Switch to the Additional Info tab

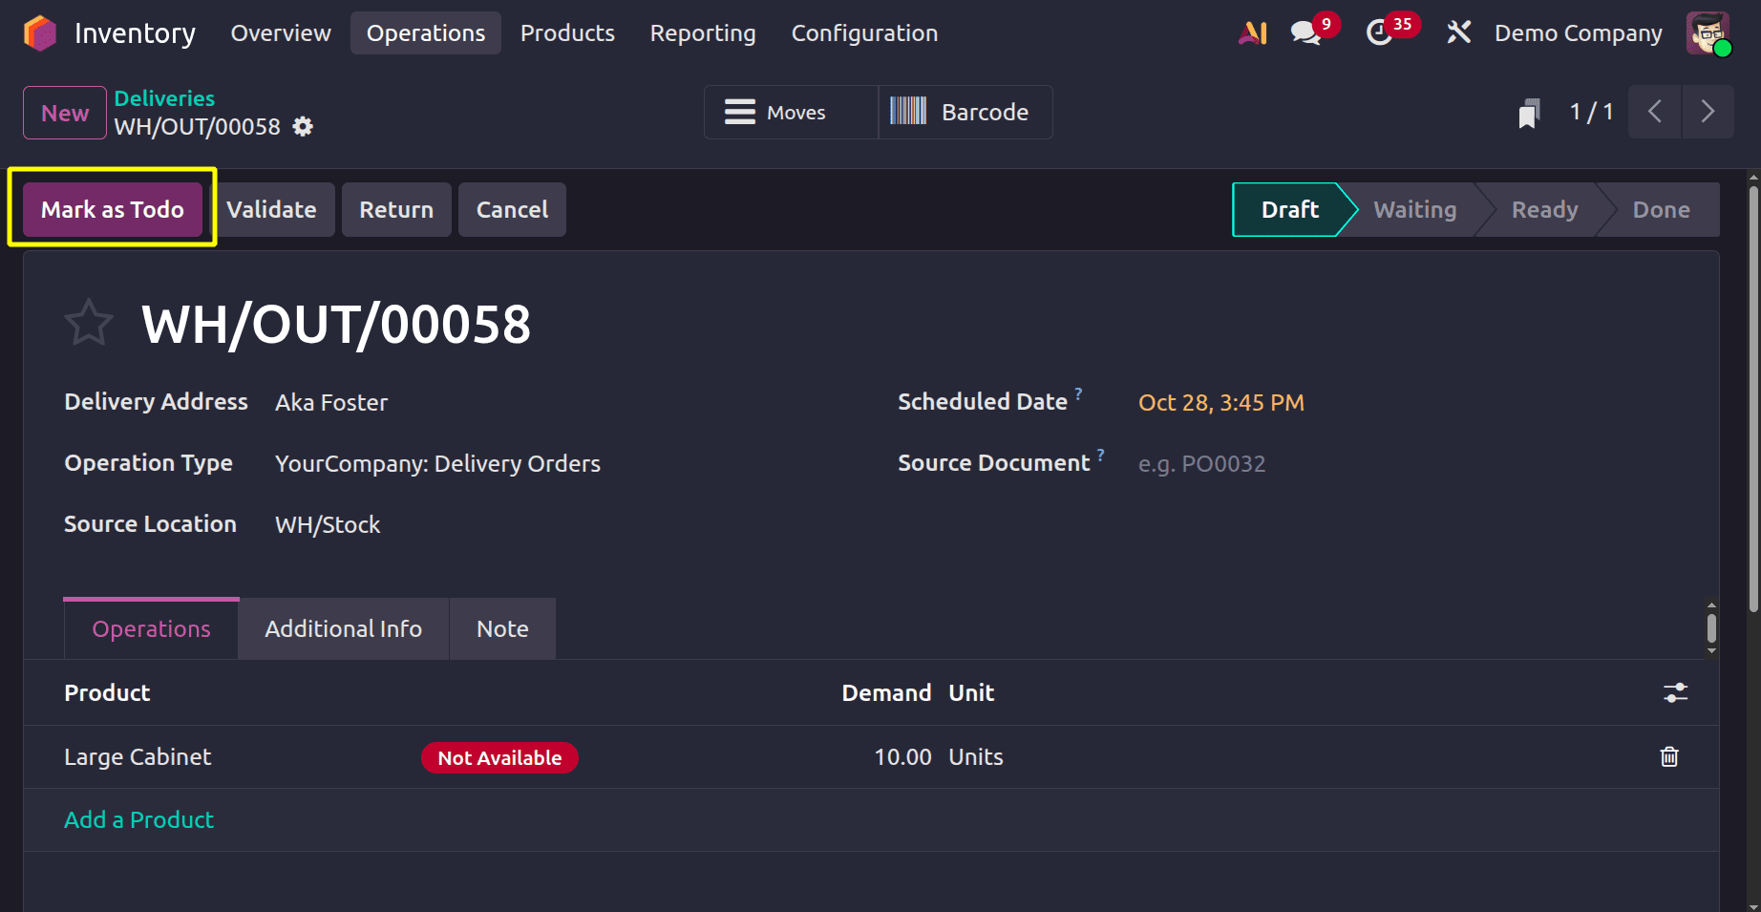point(343,628)
